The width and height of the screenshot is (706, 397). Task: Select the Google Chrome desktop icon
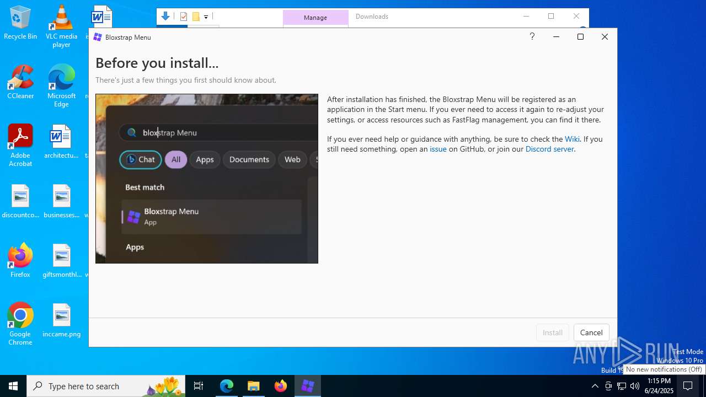pyautogui.click(x=20, y=324)
